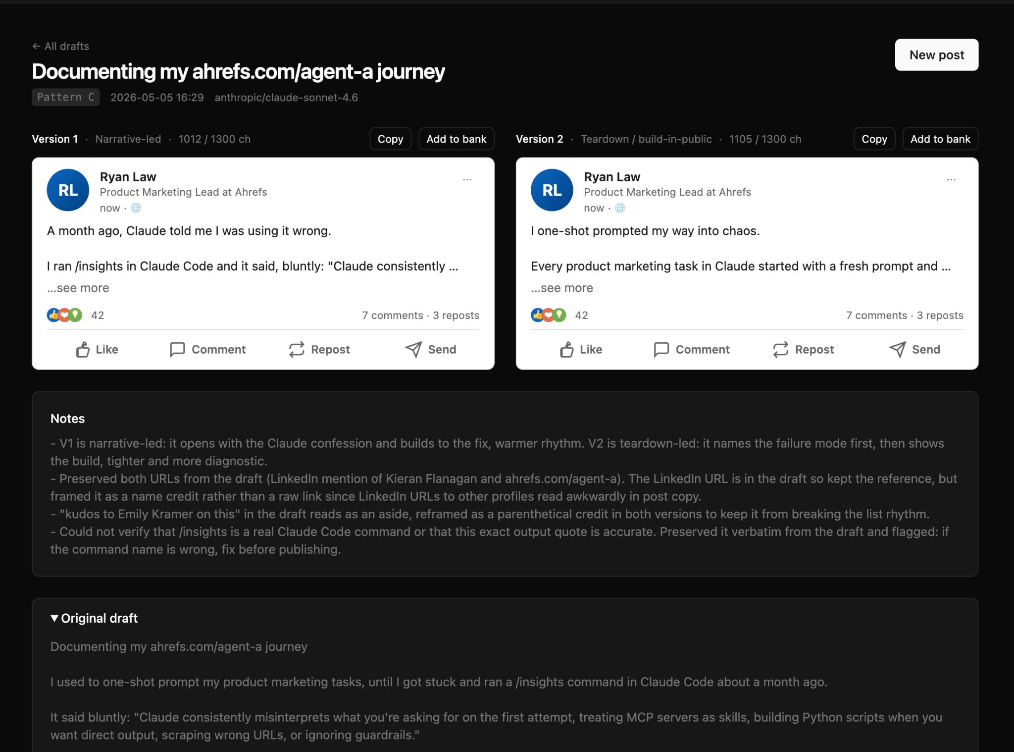This screenshot has width=1014, height=752.
Task: Copy Version 2 post text
Action: (x=874, y=139)
